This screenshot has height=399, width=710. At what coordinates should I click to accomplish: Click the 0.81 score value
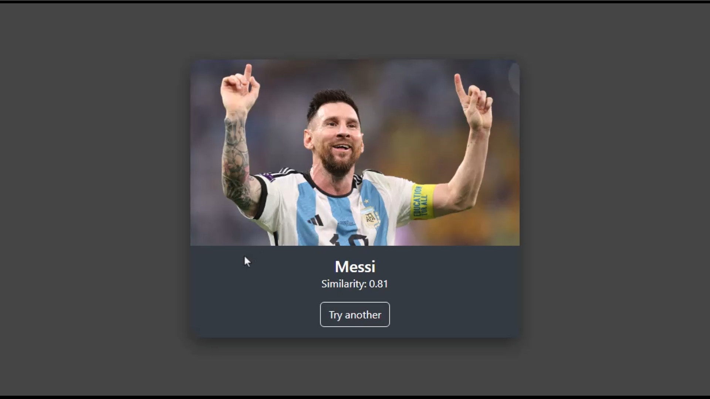(378, 284)
